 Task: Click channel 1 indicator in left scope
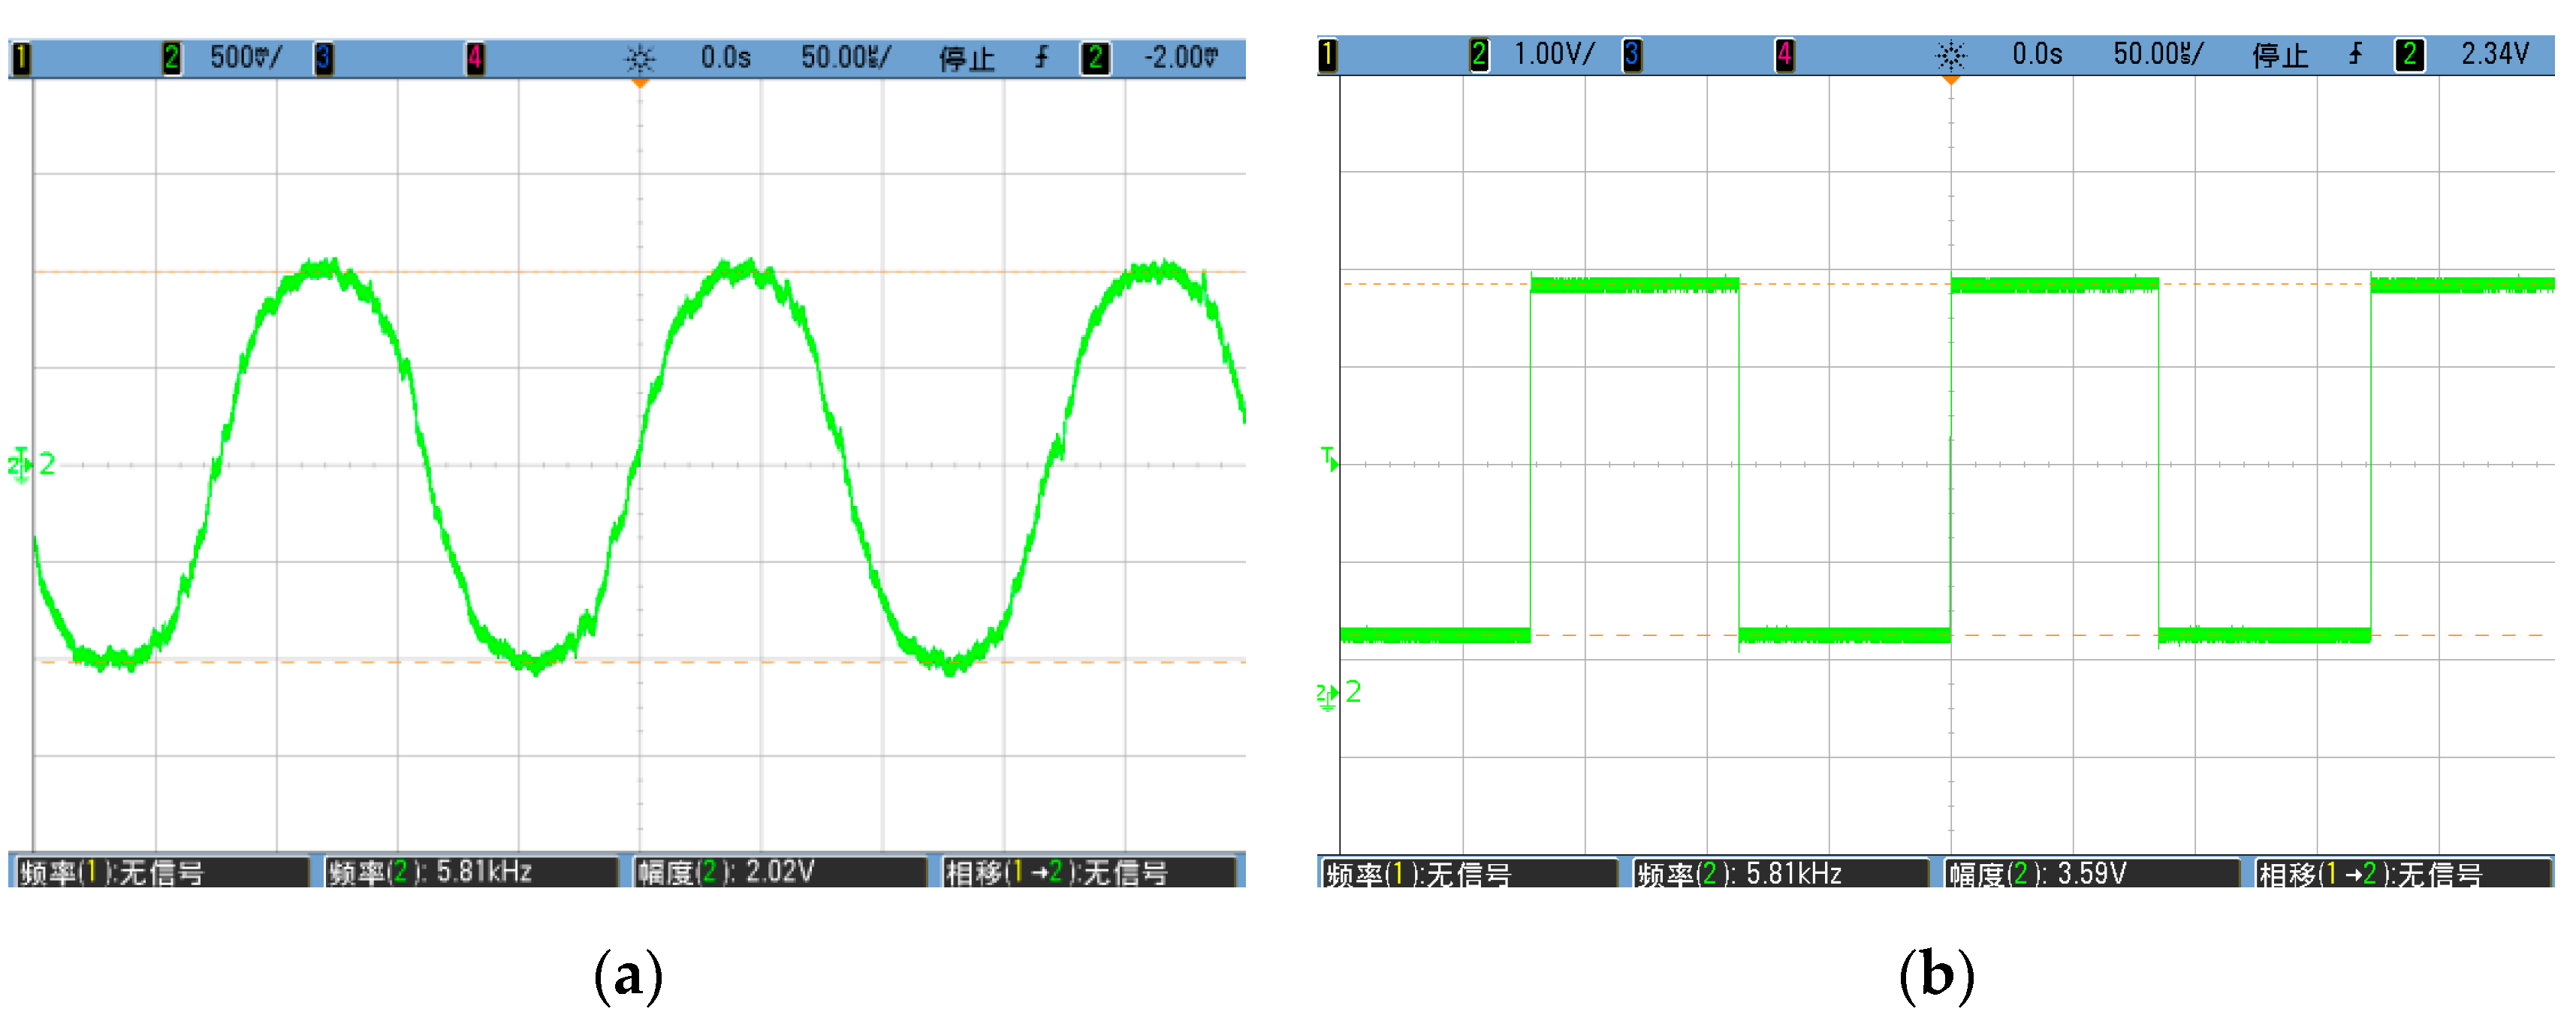point(20,58)
